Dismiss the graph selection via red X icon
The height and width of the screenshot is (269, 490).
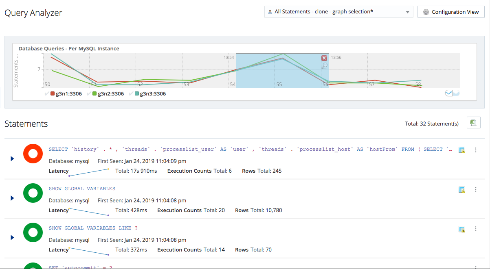click(324, 58)
